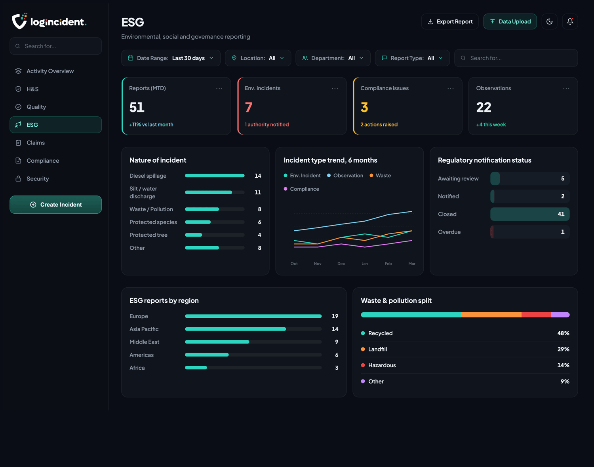Image resolution: width=594 pixels, height=467 pixels.
Task: Toggle Observation series in trend legend
Action: coord(345,176)
